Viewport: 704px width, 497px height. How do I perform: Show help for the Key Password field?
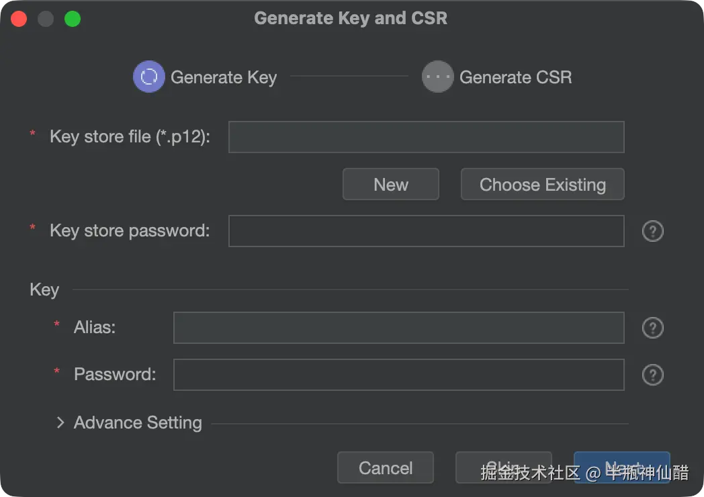pyautogui.click(x=652, y=375)
